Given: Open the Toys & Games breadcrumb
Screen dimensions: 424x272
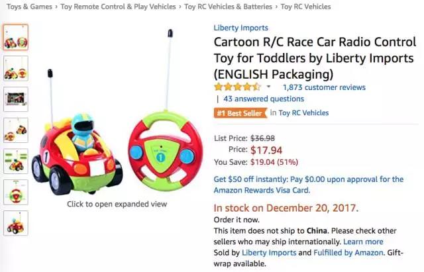Looking at the screenshot, I should [x=28, y=7].
